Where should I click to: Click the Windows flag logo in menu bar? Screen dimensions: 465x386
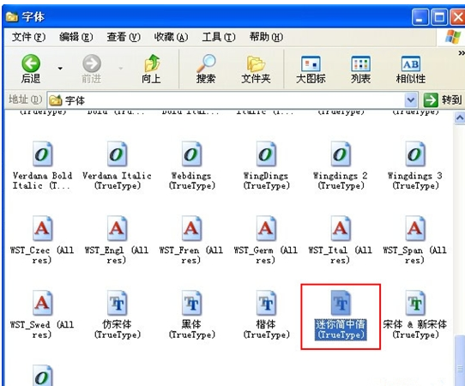(453, 37)
